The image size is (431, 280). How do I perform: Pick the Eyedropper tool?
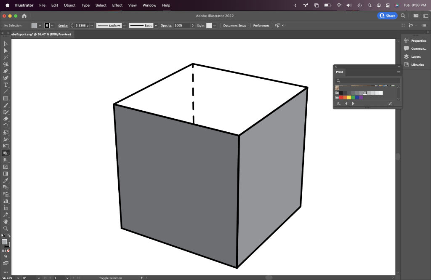pyautogui.click(x=6, y=180)
